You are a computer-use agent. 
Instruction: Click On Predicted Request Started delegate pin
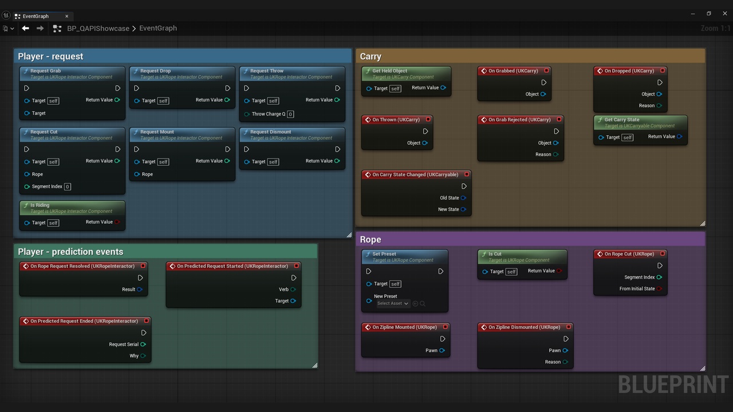click(297, 266)
